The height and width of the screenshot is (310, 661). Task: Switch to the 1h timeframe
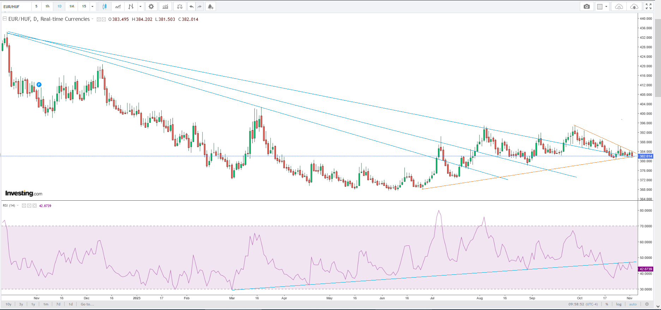point(47,6)
